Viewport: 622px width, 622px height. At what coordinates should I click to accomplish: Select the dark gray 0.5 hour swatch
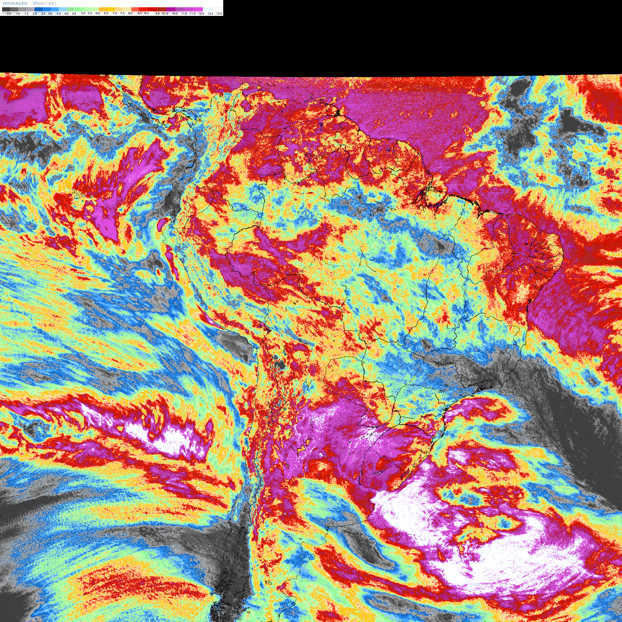click(6, 9)
